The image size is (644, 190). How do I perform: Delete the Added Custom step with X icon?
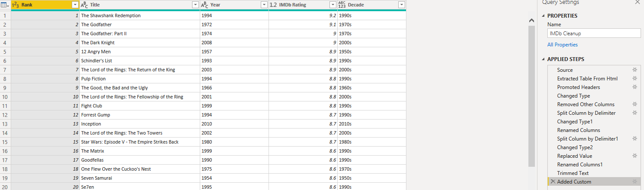pos(552,181)
